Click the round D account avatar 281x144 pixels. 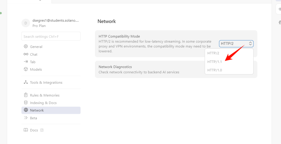point(26,23)
